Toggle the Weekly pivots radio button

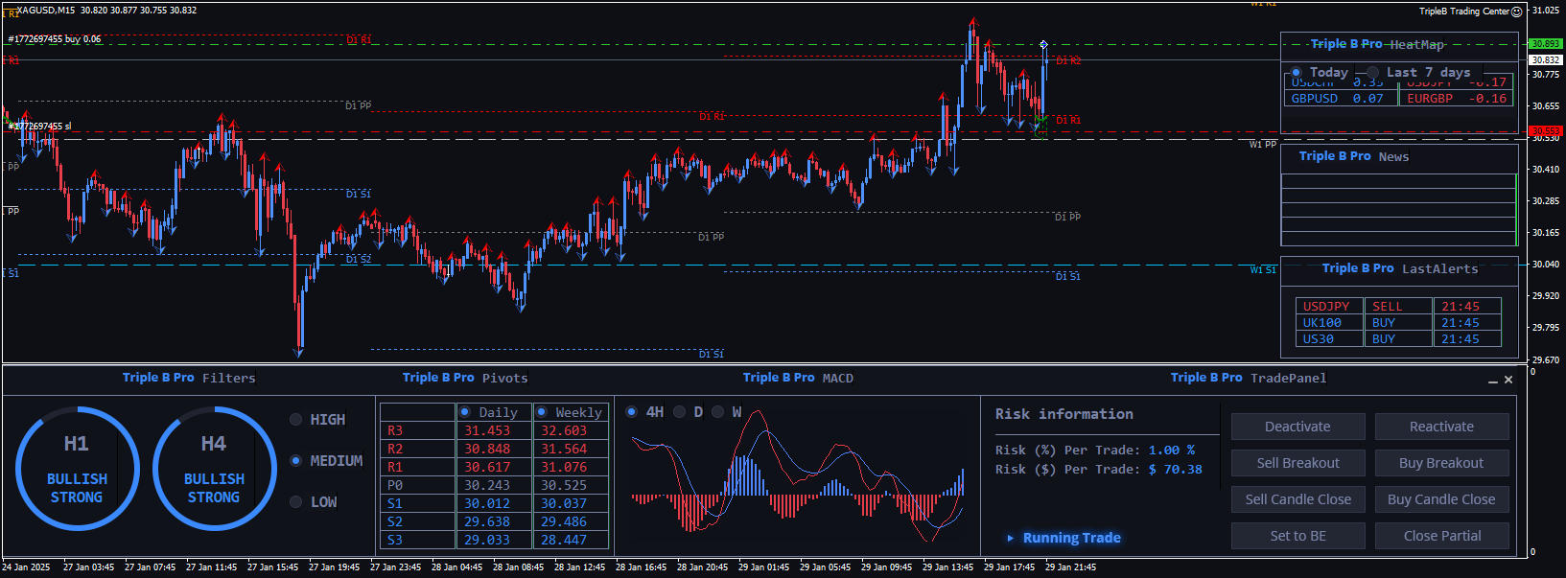[x=542, y=412]
